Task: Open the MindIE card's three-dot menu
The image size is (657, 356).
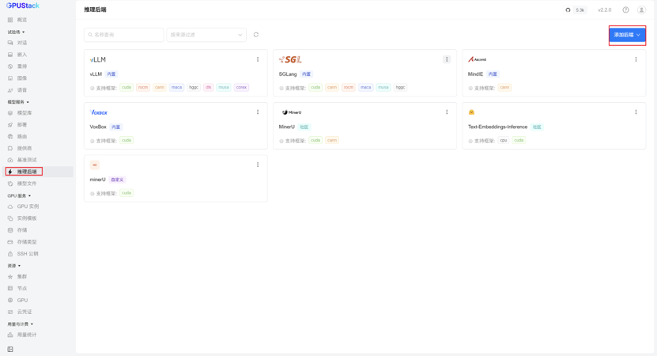Action: [636, 59]
